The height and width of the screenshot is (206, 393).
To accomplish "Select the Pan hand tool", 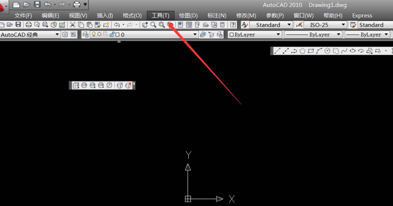I will (x=145, y=25).
